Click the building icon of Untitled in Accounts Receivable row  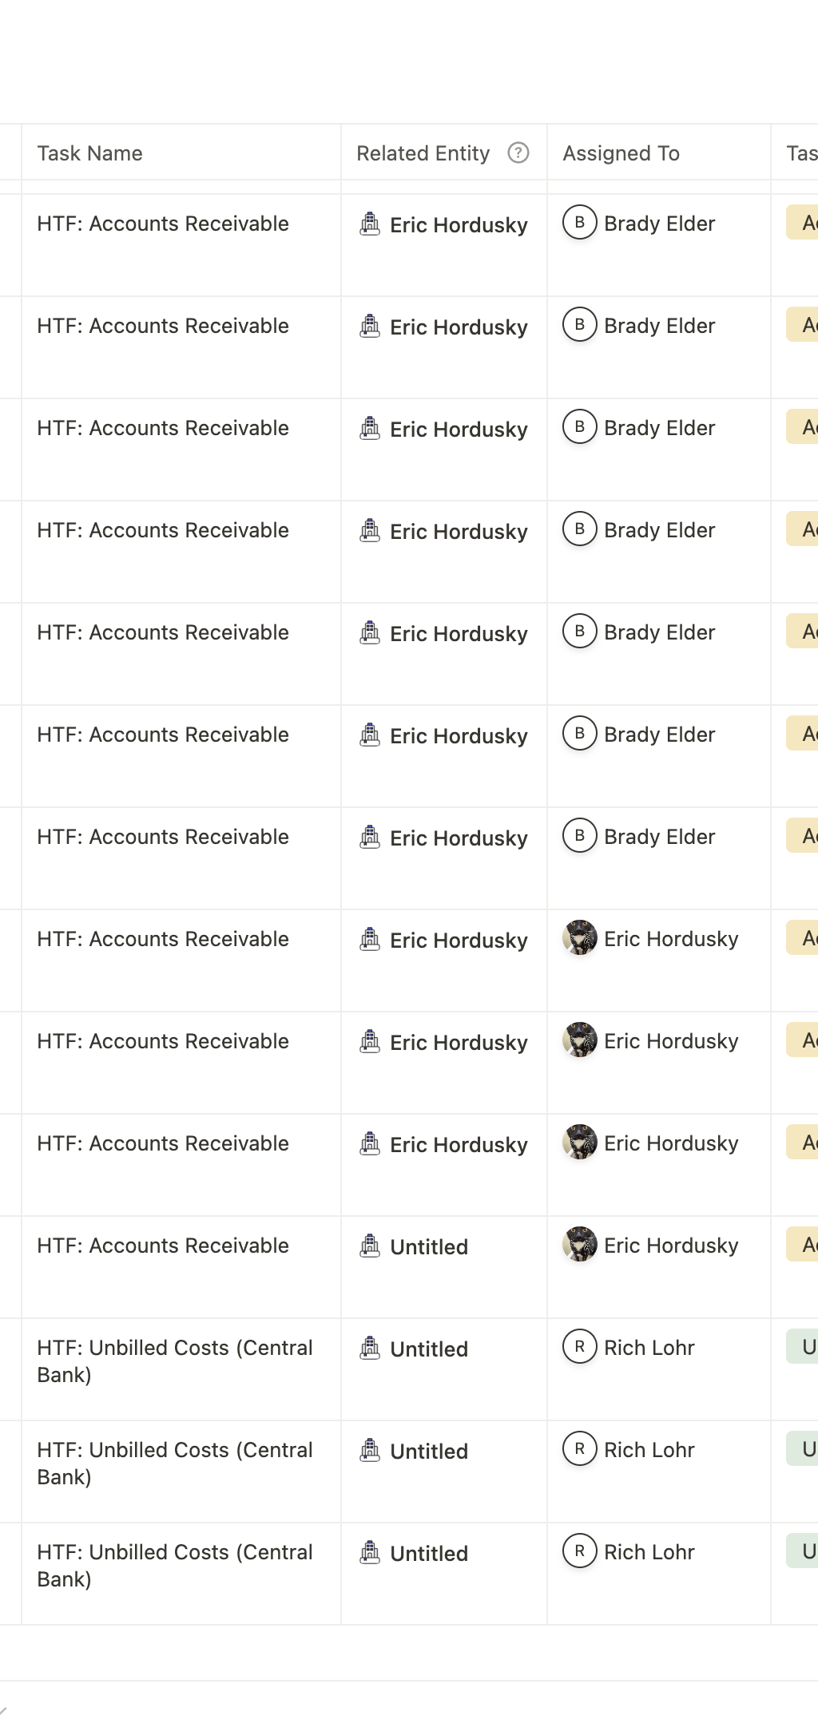[x=370, y=1246]
